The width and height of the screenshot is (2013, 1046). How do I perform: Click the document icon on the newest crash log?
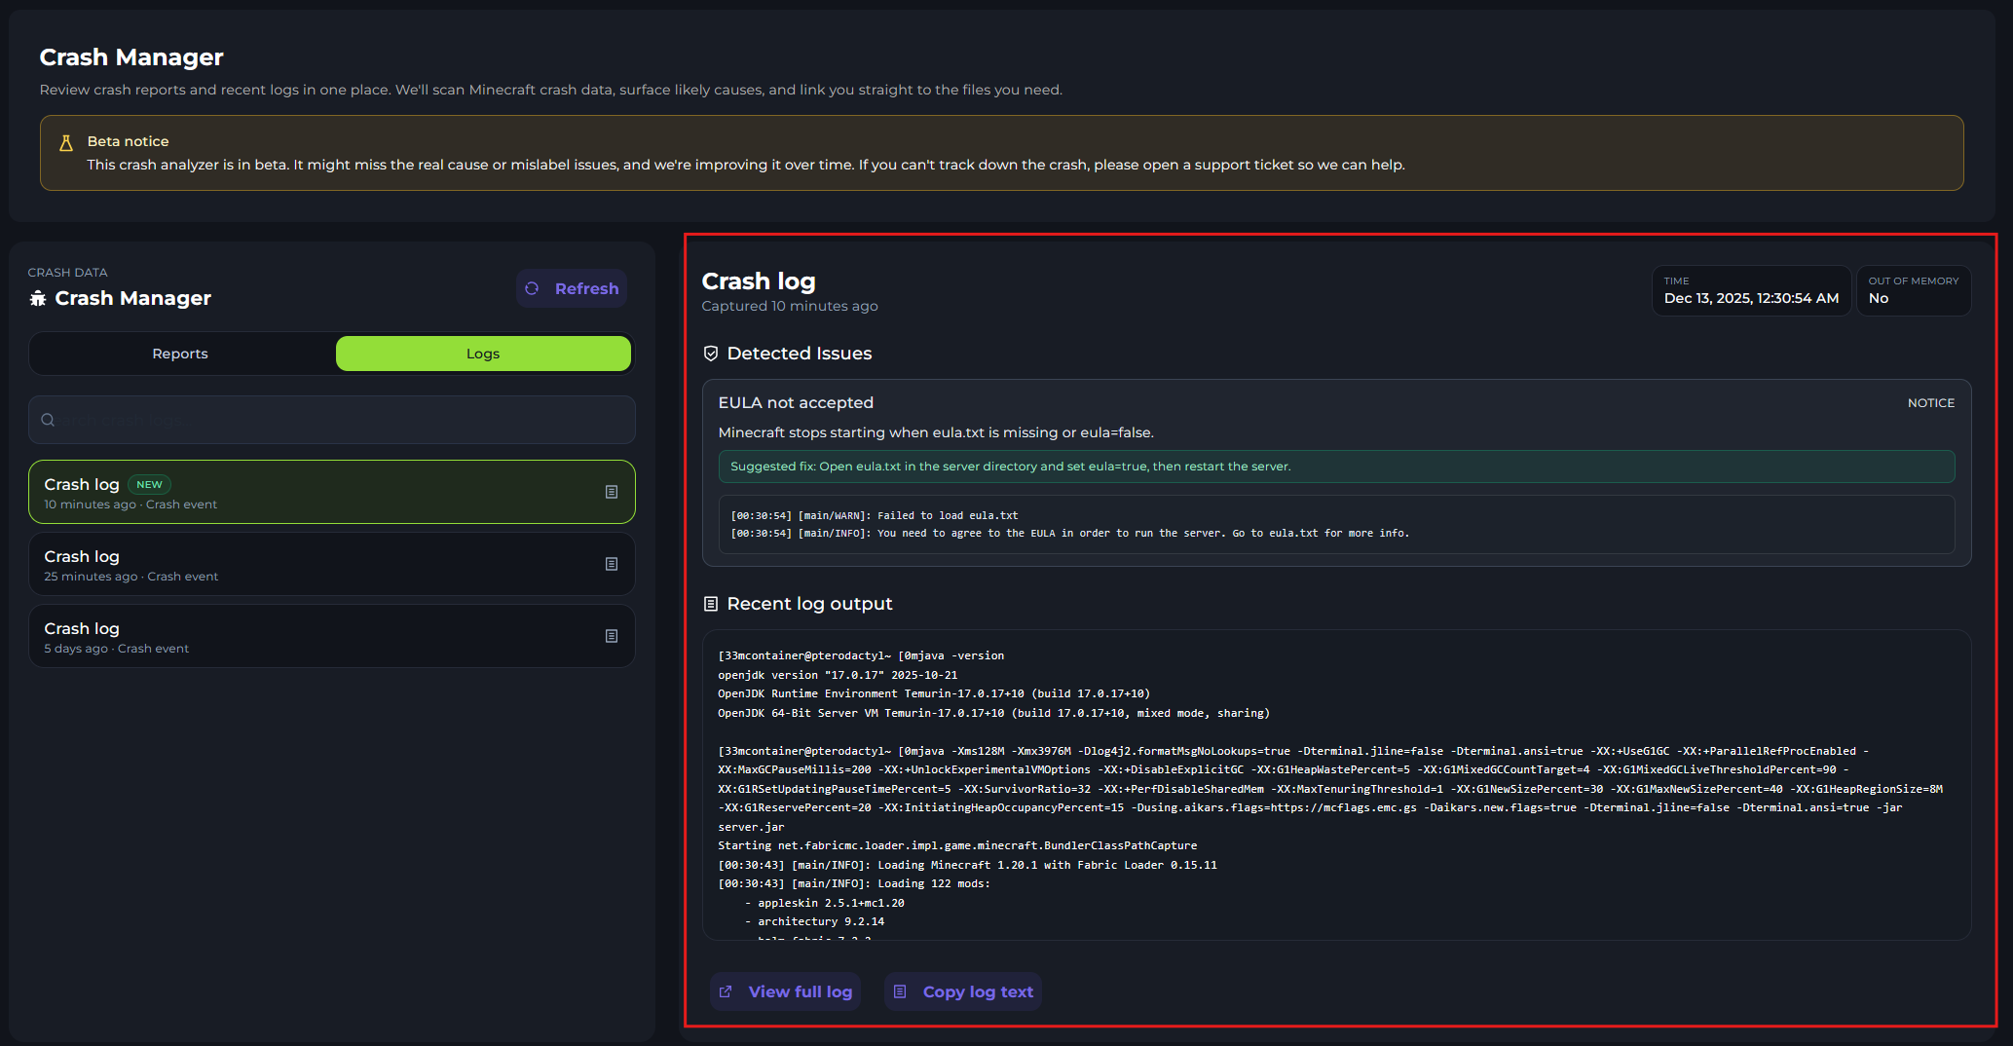point(612,492)
